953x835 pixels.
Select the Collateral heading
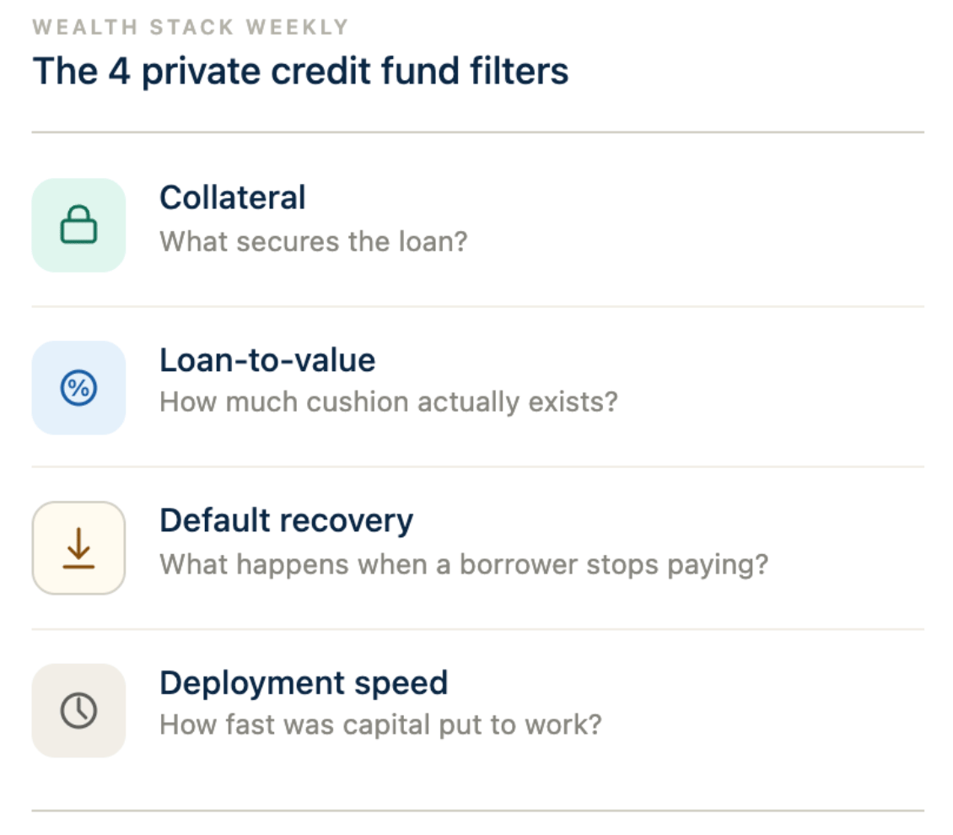coord(232,198)
